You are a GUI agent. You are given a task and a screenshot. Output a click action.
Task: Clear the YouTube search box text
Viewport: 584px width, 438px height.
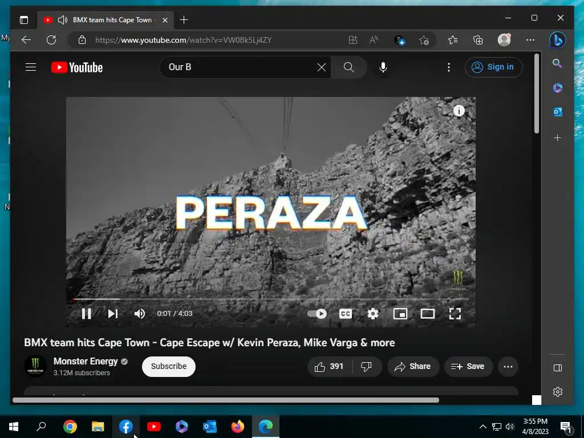click(322, 67)
